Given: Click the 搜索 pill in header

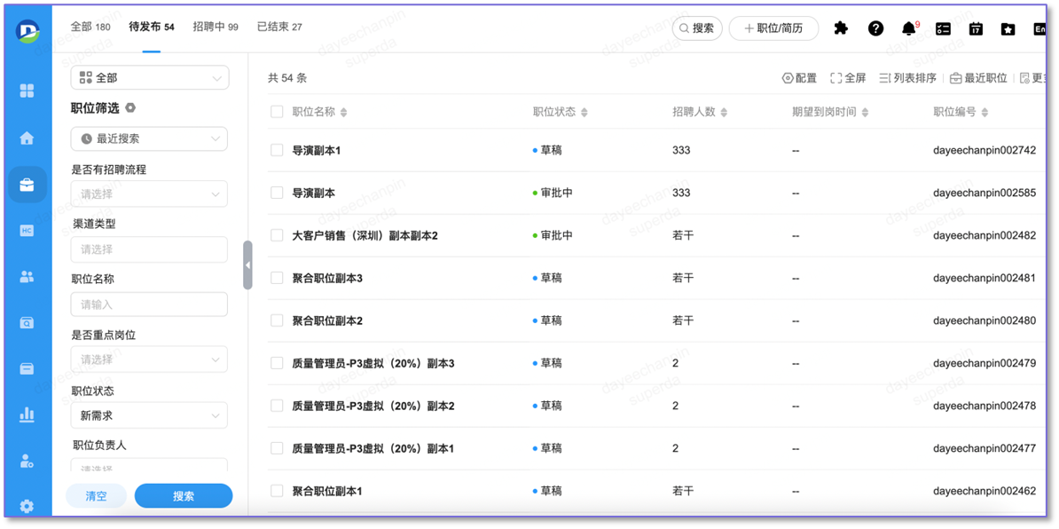Looking at the screenshot, I should (x=697, y=28).
